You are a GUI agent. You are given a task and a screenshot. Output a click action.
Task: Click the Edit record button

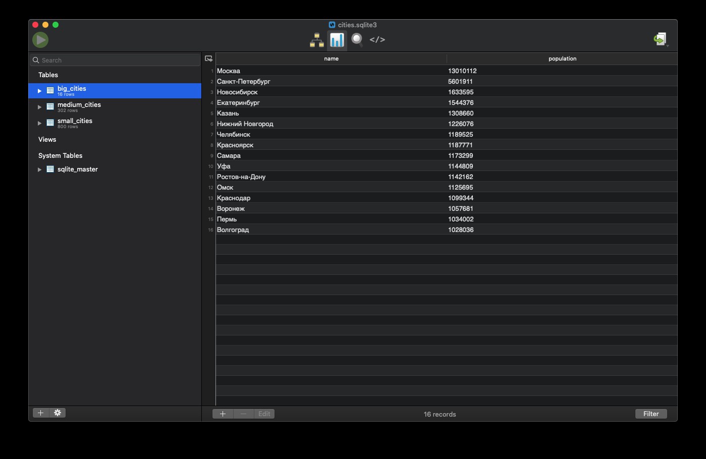point(264,414)
